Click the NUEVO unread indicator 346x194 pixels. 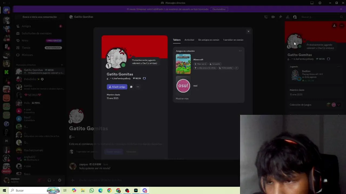[x=6, y=171]
